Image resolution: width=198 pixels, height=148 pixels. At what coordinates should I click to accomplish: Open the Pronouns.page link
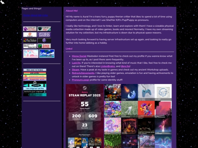pos(80,80)
